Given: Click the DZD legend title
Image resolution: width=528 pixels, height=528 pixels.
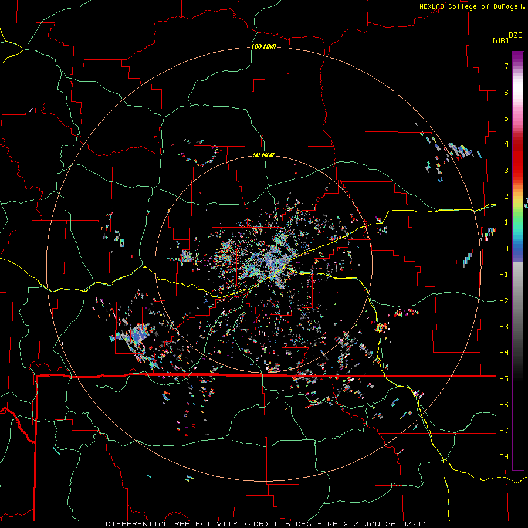Looking at the screenshot, I should point(516,35).
